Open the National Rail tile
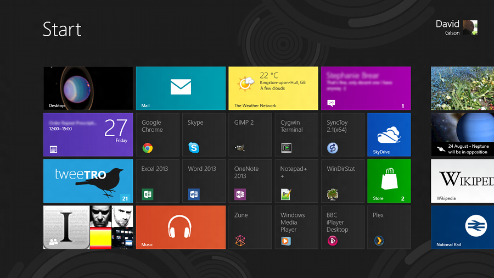 (463, 227)
